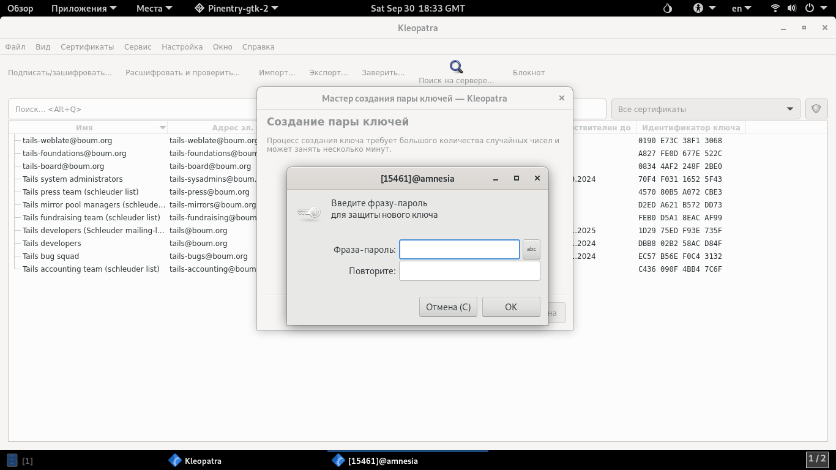Expand the 'Места' menu in top bar
Screen dimensions: 836x470
[154, 9]
